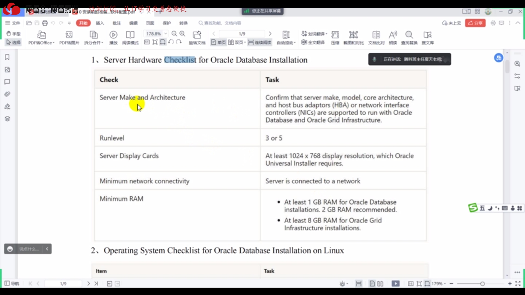This screenshot has width=525, height=295.
Task: Open the attachments paperclip panel
Action: click(x=7, y=94)
